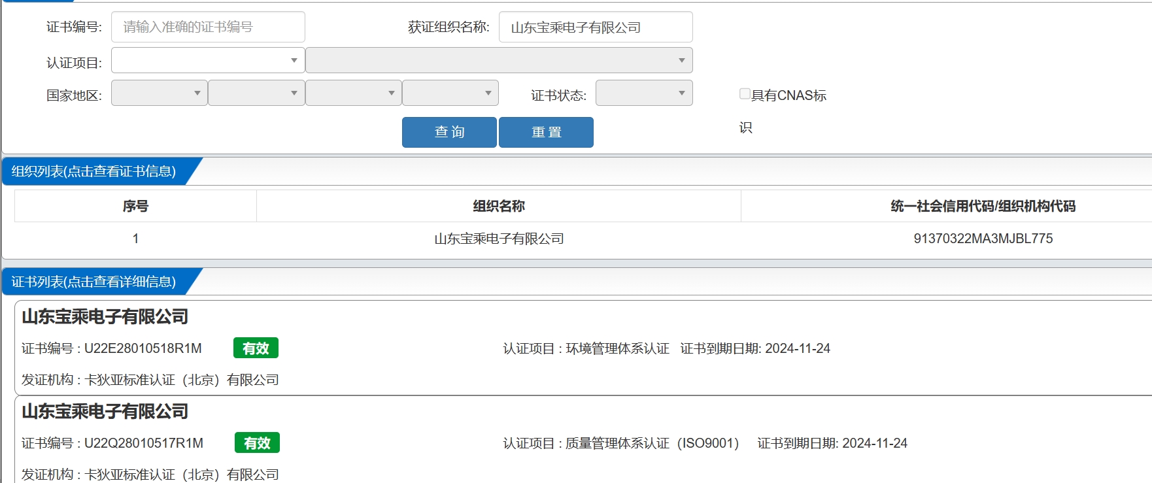Open the third 国家地区 dropdown

tap(354, 93)
